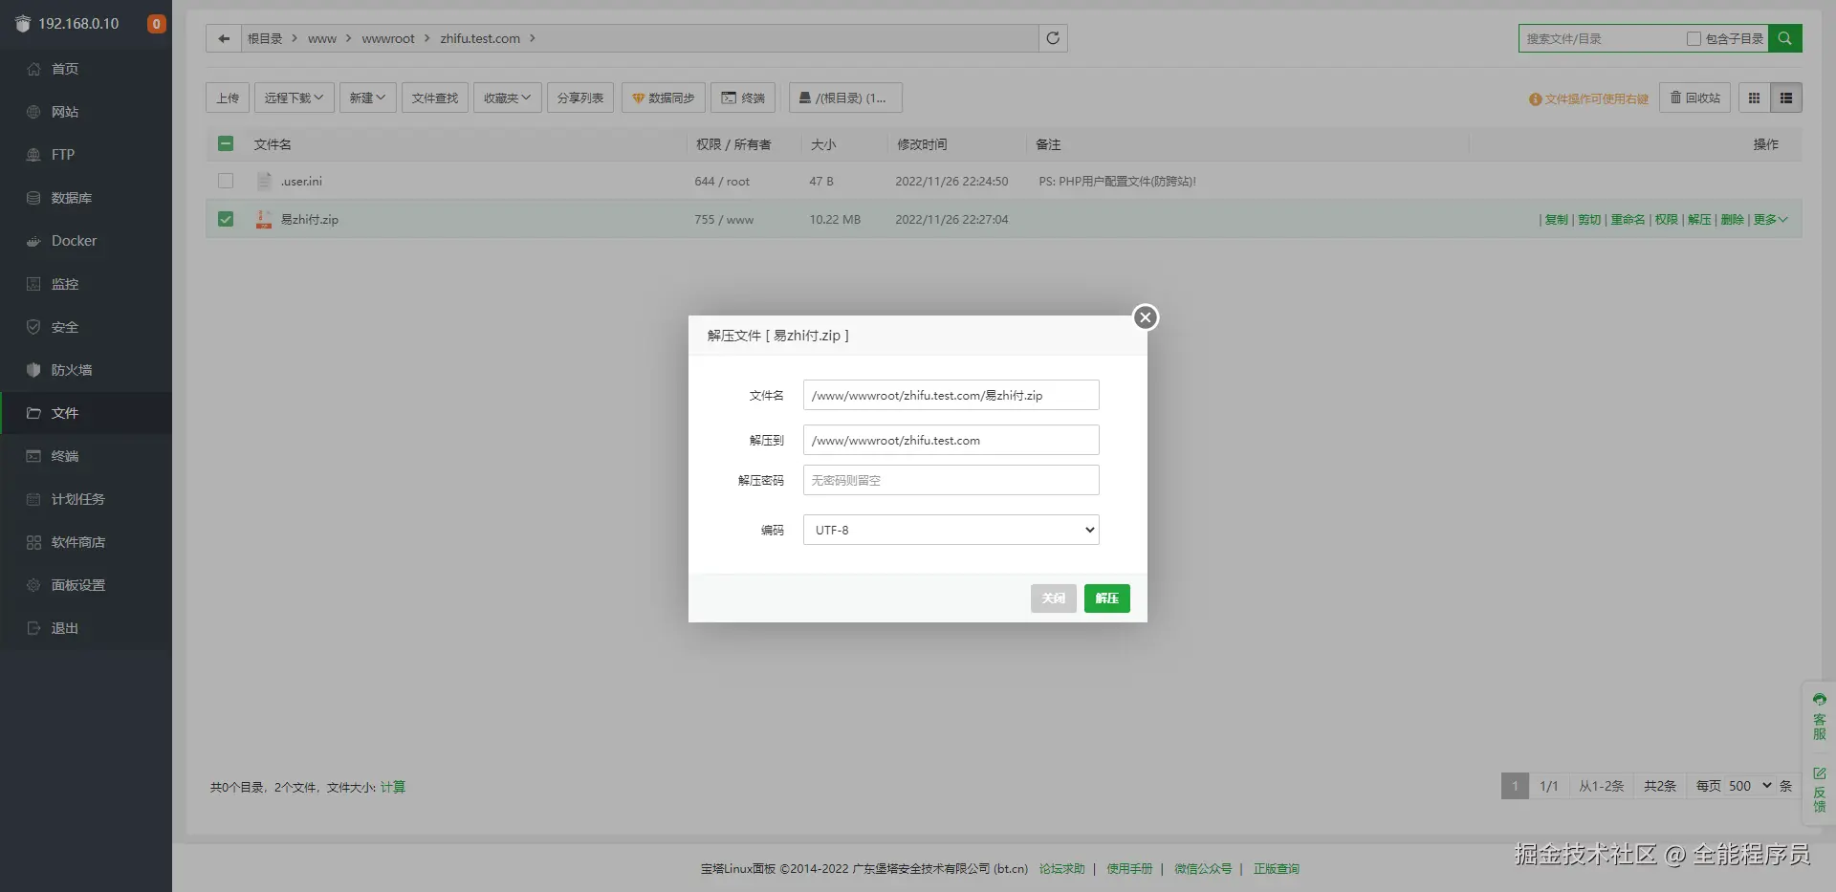Click the 重命名 action in zip row
This screenshot has height=892, width=1836.
(x=1628, y=219)
